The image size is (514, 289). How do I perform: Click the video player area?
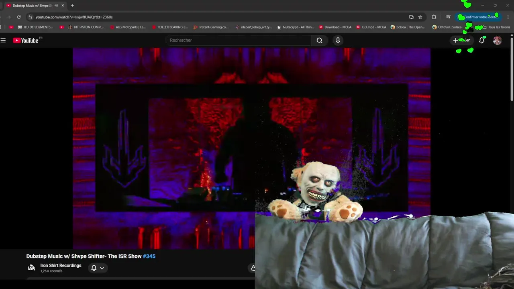(251, 149)
